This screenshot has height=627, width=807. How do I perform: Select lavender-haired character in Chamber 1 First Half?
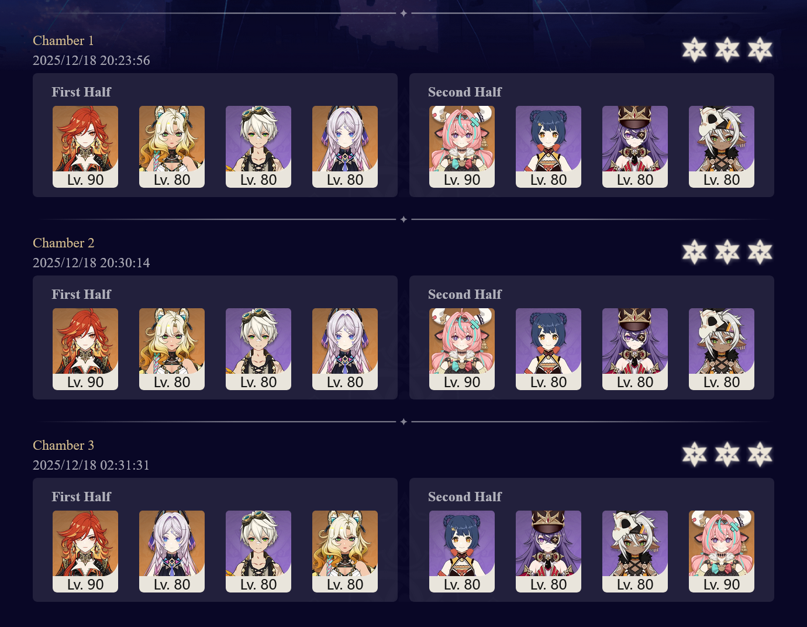click(x=345, y=147)
